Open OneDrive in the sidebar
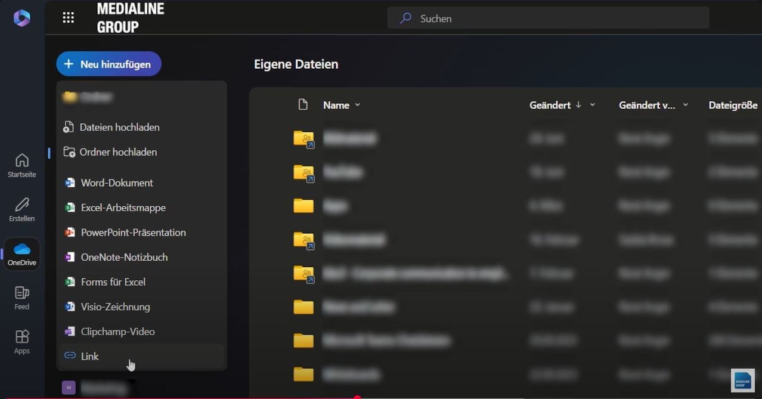762x399 pixels. (22, 254)
